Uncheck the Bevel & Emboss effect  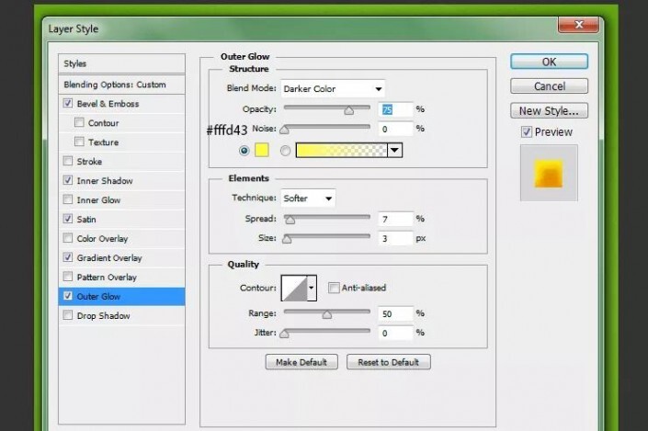click(67, 104)
